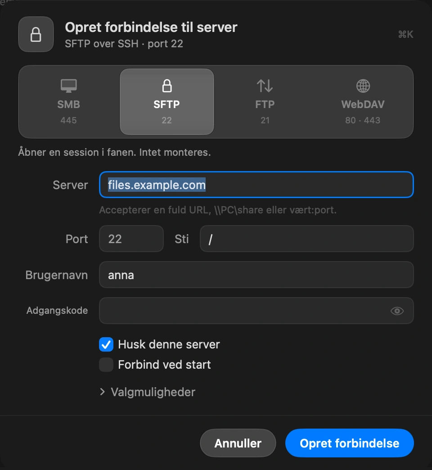Focus the Server address field
The image size is (432, 470).
click(256, 185)
